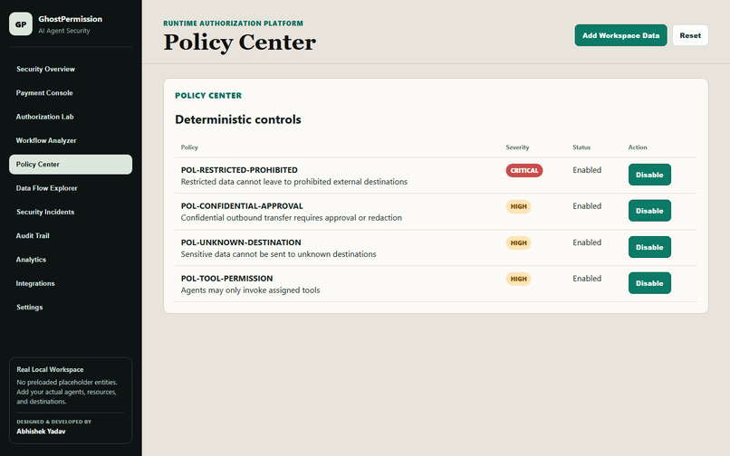The height and width of the screenshot is (456, 730).
Task: Open Settings in sidebar
Action: tap(71, 307)
